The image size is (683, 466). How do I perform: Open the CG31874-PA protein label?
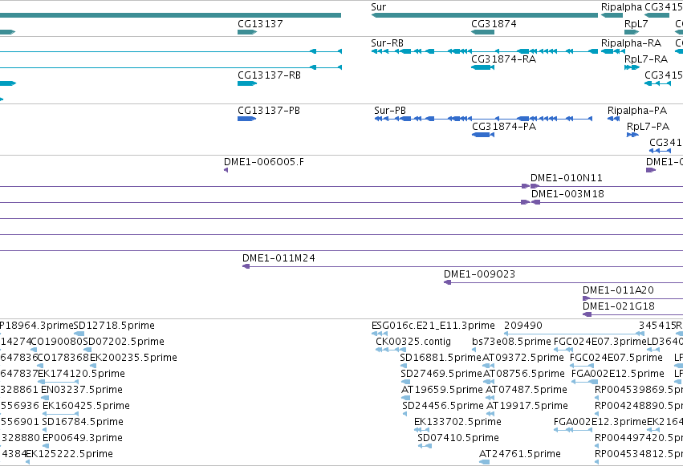click(504, 127)
